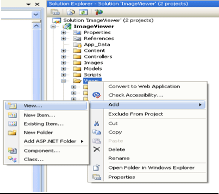Expand the Content folder node
Viewport: 219px width, 194px height.
pos(63,50)
